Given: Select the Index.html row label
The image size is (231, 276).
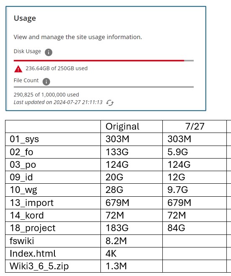Looking at the screenshot, I should (53, 254).
